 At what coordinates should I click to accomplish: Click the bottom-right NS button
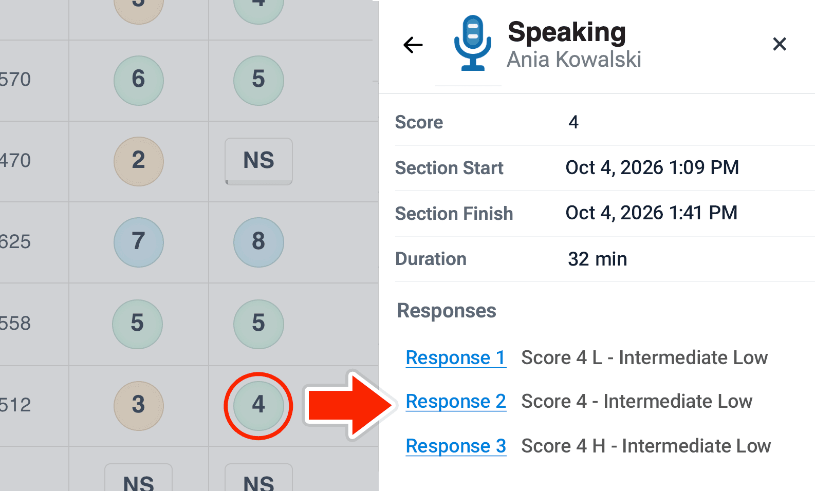259,478
